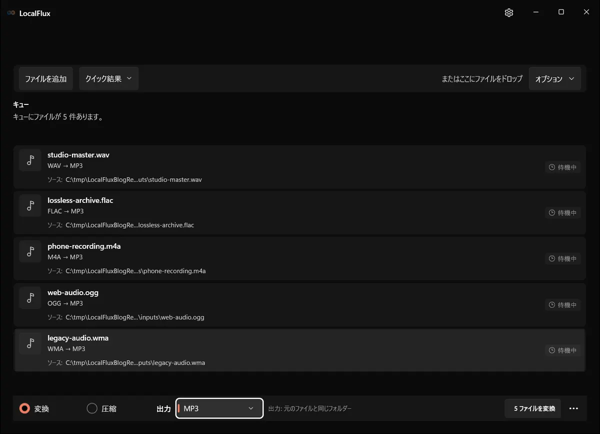
Task: Click the またはここにファイルをドロップ drop hint
Action: [482, 79]
